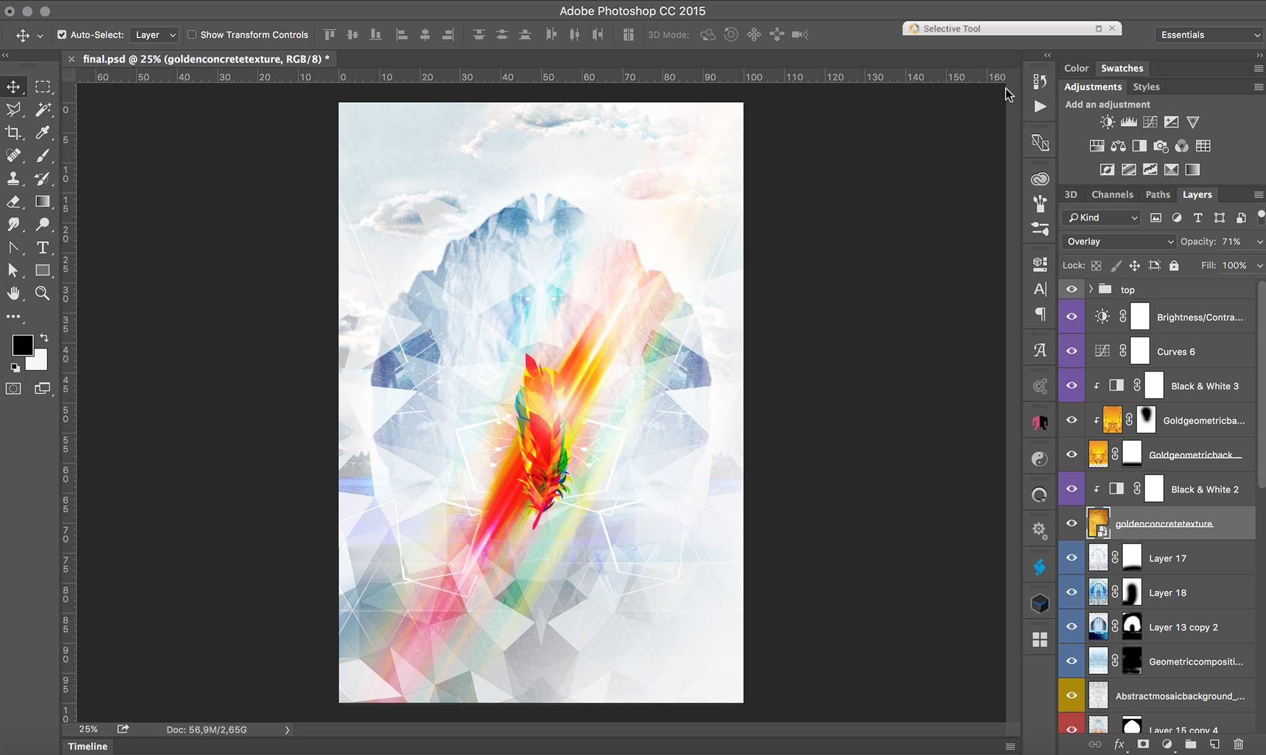Viewport: 1266px width, 755px height.
Task: Switch to the 3D tab
Action: point(1071,194)
